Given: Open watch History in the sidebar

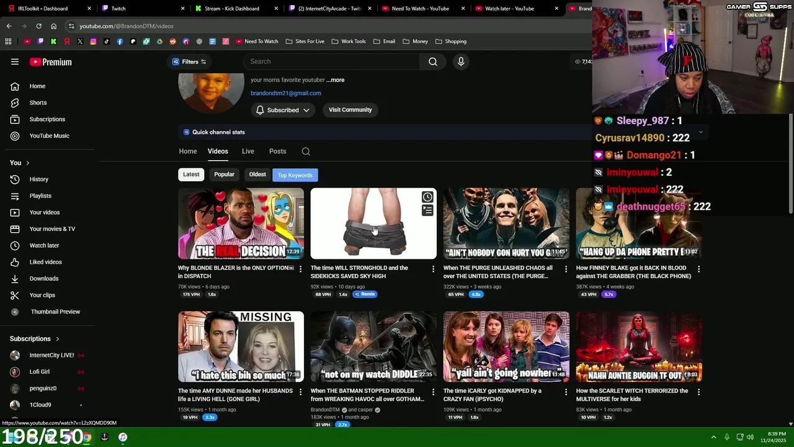Looking at the screenshot, I should pyautogui.click(x=38, y=179).
